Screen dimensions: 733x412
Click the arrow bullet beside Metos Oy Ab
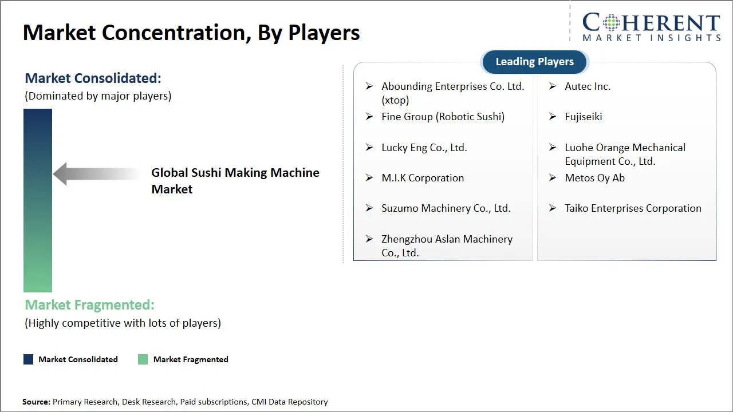[552, 178]
